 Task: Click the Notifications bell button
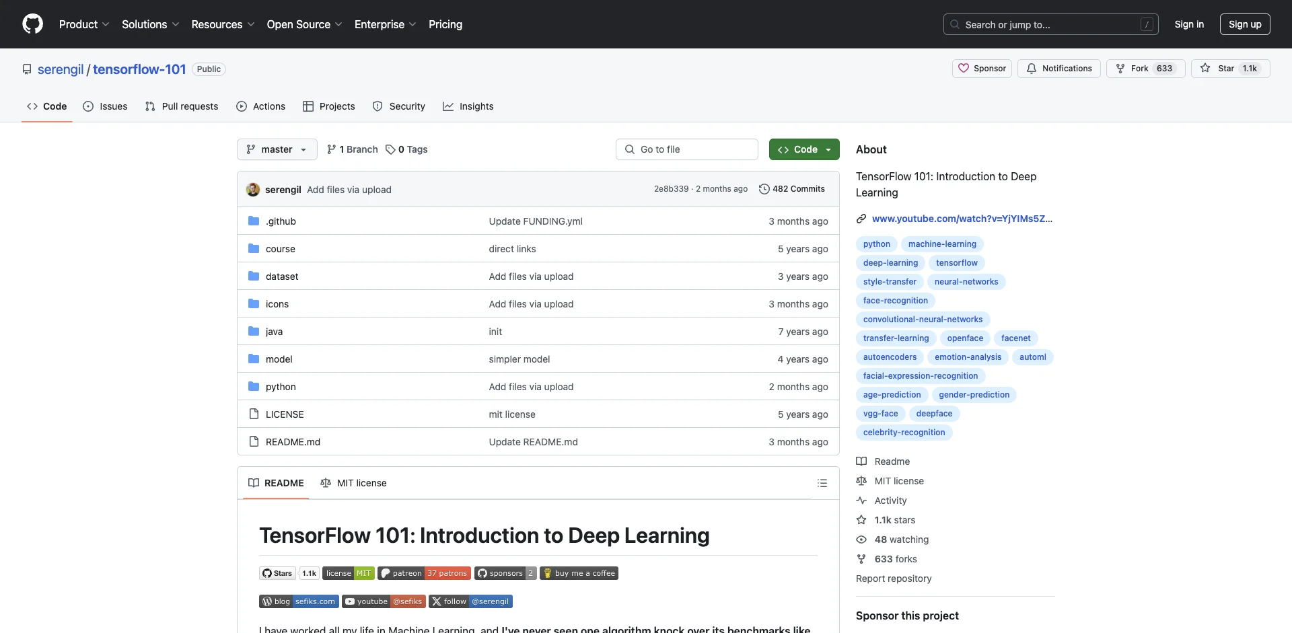click(x=1059, y=69)
